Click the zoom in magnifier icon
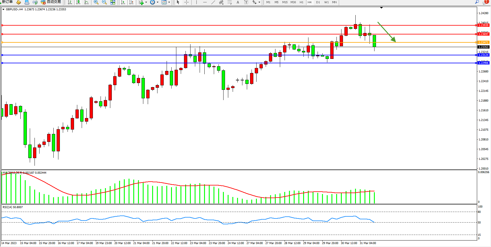 pos(96,2)
